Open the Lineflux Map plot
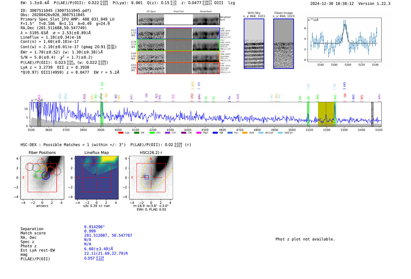The image size is (411, 279). pos(97,178)
